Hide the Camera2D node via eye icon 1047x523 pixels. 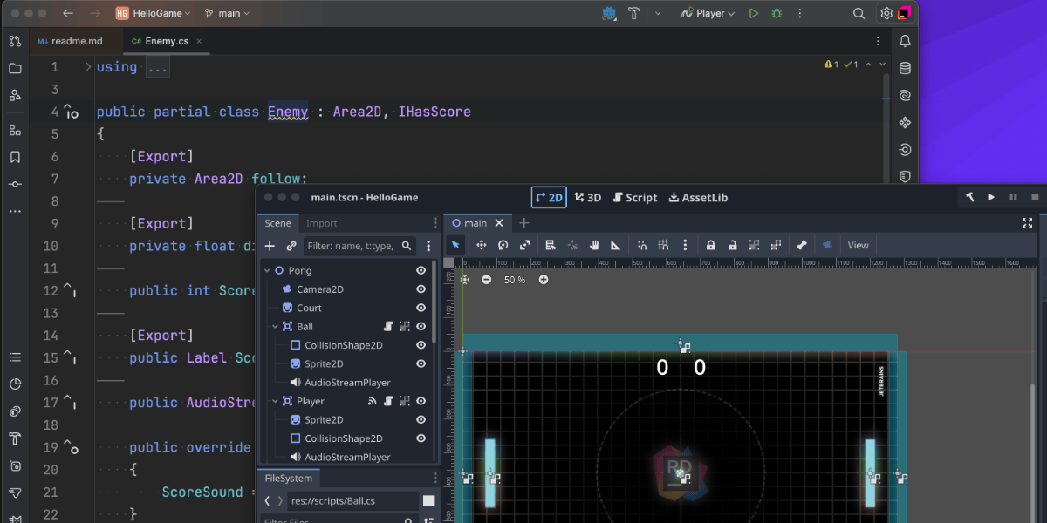pos(421,289)
